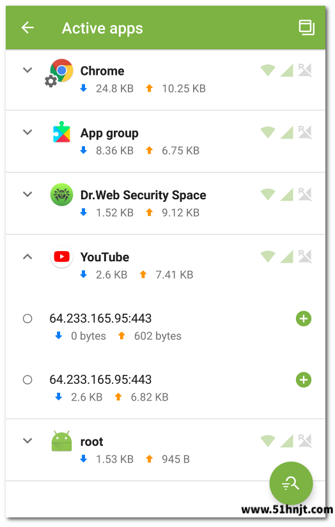335x527 pixels.
Task: Add rule for first 64.233.165.95:443 connection
Action: (x=304, y=319)
